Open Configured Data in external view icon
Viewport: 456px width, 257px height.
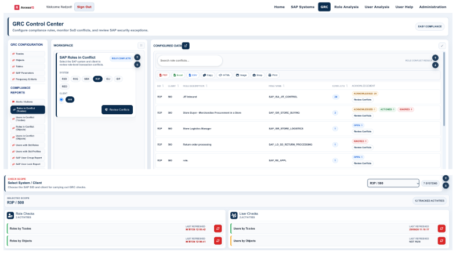(186, 46)
